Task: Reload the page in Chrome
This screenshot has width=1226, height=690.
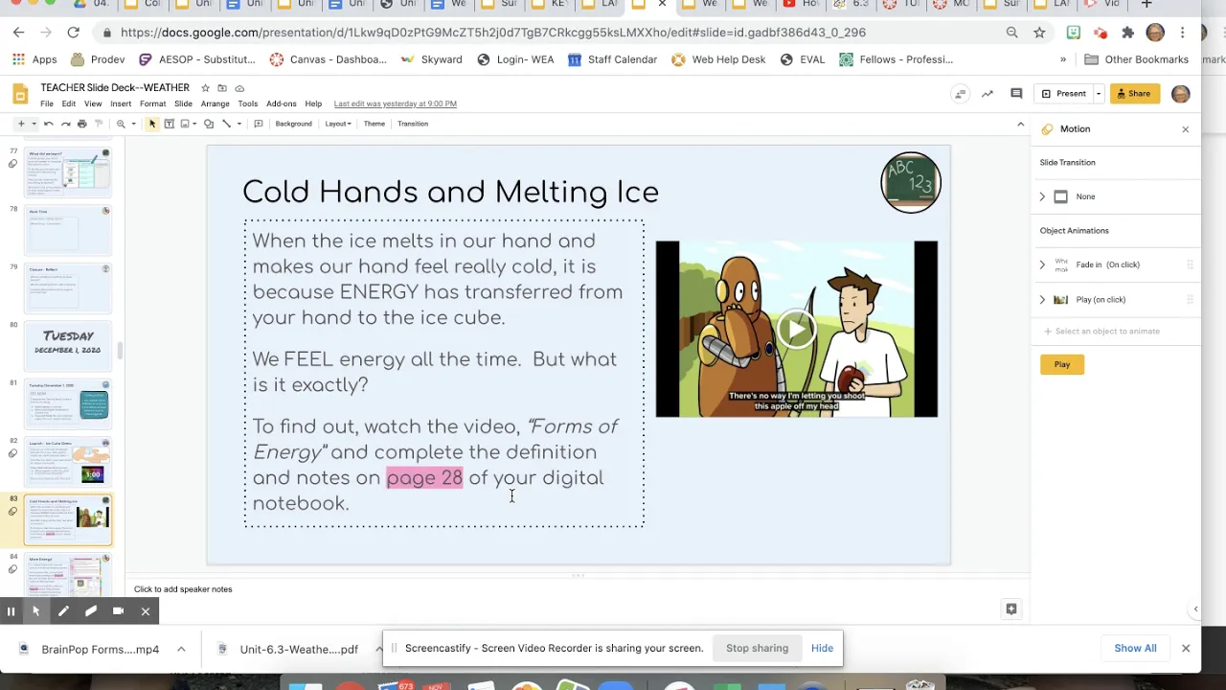Action: coord(73,33)
